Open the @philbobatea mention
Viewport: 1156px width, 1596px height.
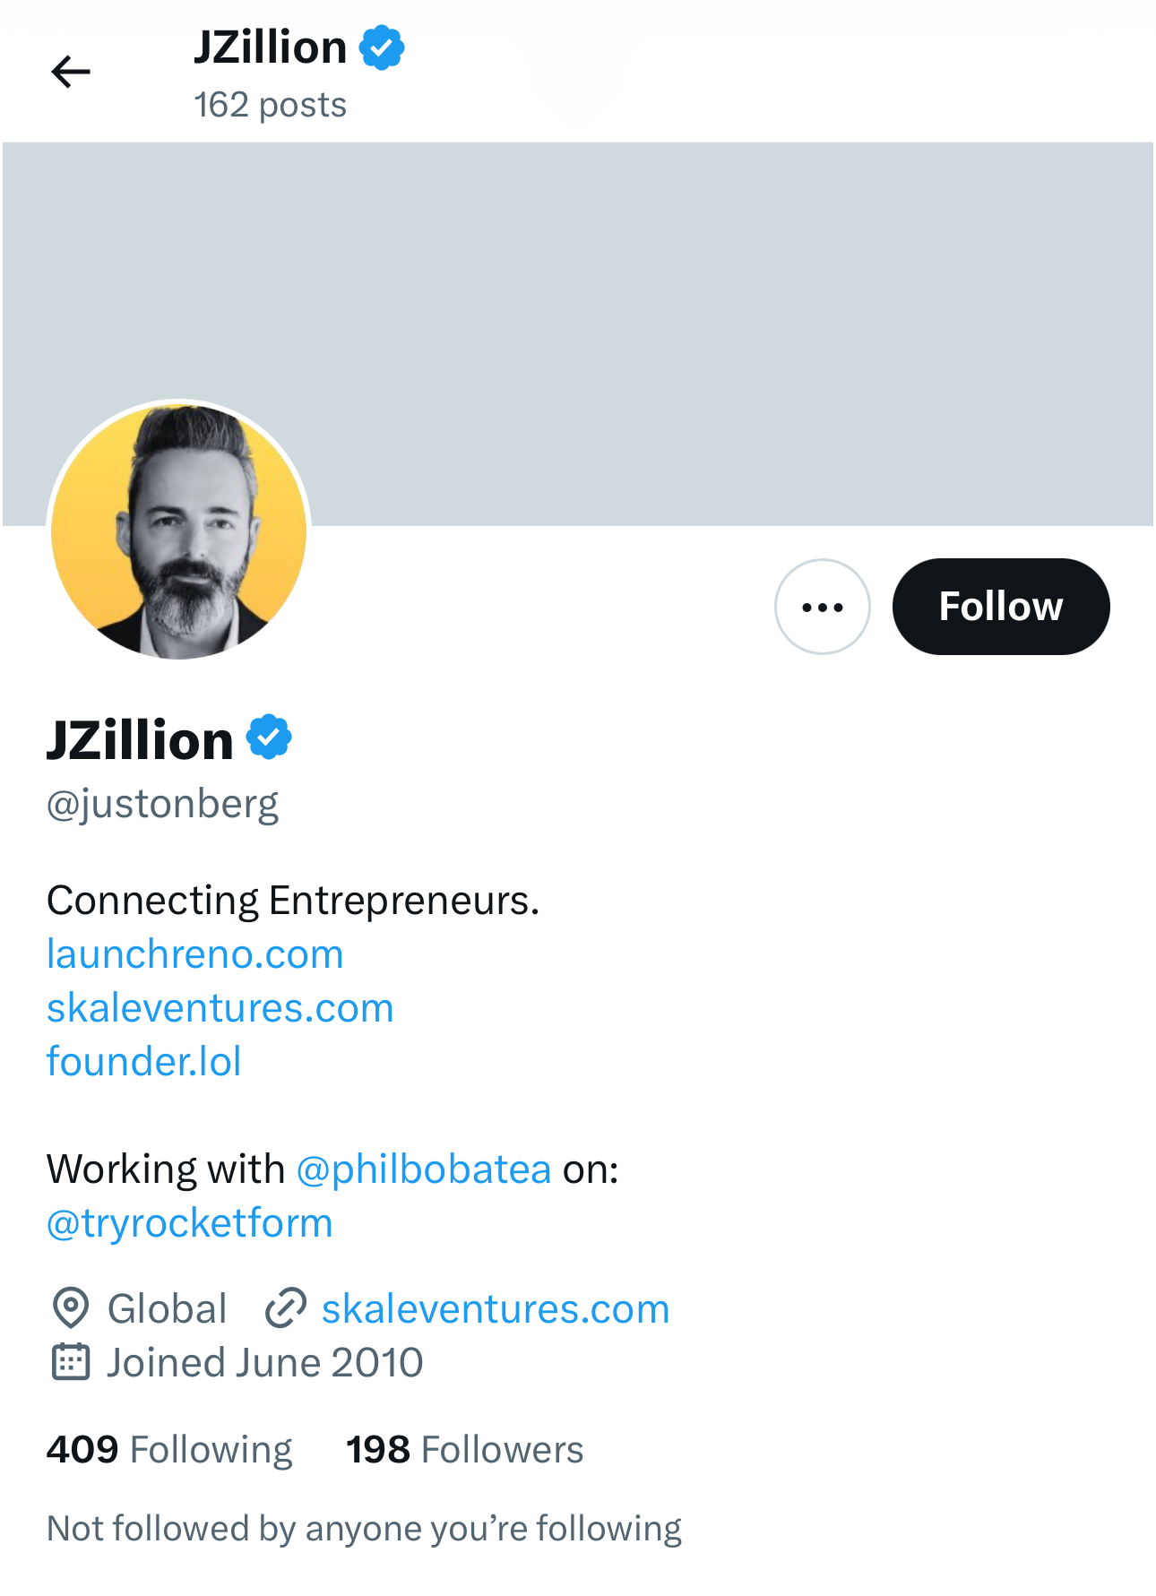(423, 1169)
